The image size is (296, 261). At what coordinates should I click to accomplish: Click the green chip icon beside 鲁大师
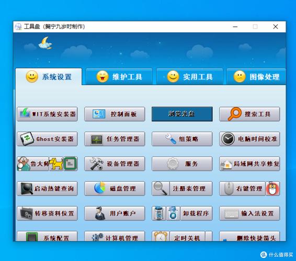(x=70, y=164)
